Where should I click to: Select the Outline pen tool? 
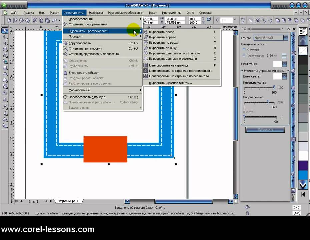(x=5, y=113)
